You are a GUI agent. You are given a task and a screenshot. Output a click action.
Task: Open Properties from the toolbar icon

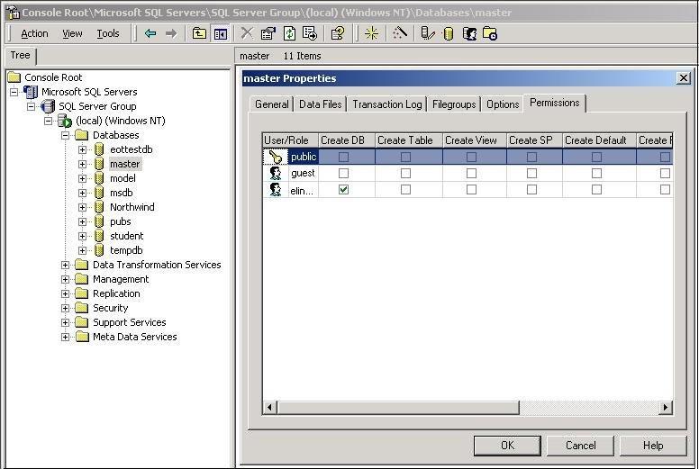[x=268, y=33]
